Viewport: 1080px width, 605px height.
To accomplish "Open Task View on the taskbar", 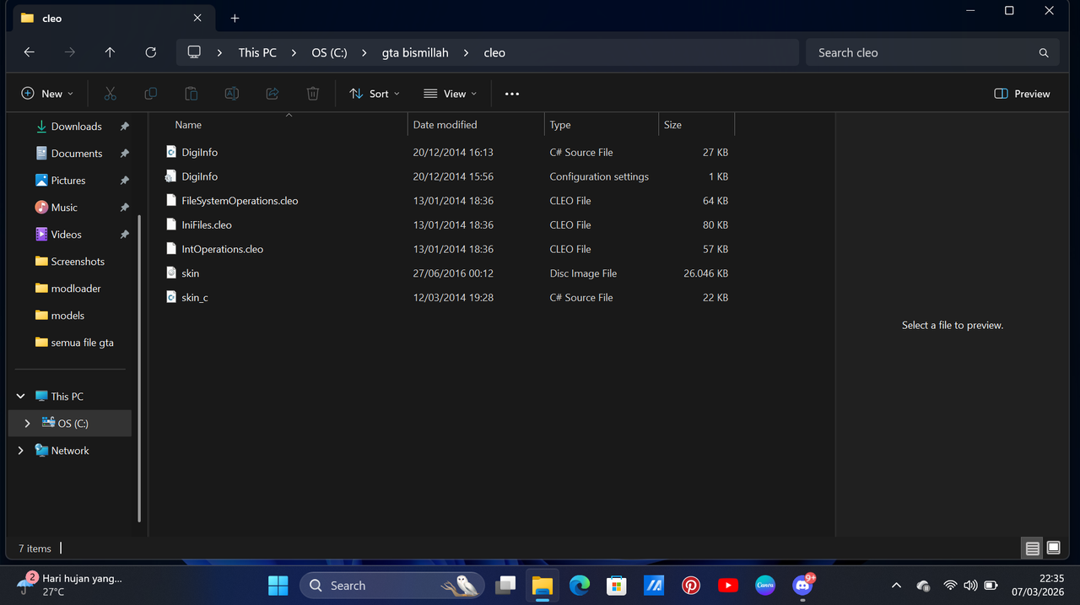I will [505, 585].
